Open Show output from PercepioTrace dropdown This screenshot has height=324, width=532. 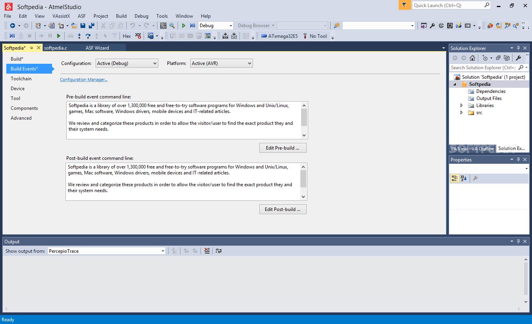coord(107,251)
